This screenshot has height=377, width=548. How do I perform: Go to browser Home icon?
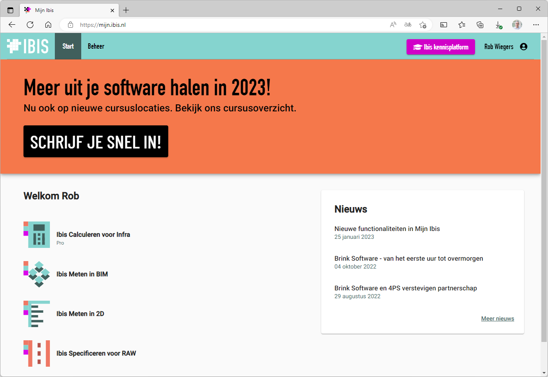pos(48,25)
